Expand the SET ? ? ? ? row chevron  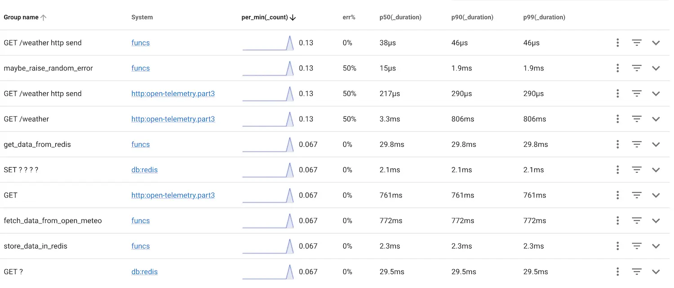pos(656,170)
